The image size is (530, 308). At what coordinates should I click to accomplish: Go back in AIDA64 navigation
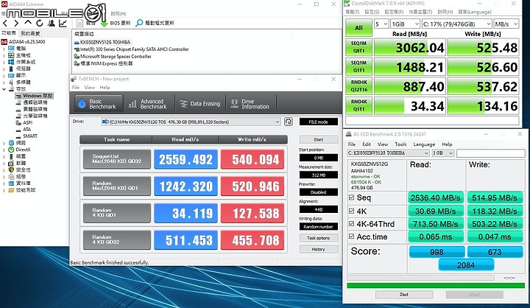click(x=5, y=23)
